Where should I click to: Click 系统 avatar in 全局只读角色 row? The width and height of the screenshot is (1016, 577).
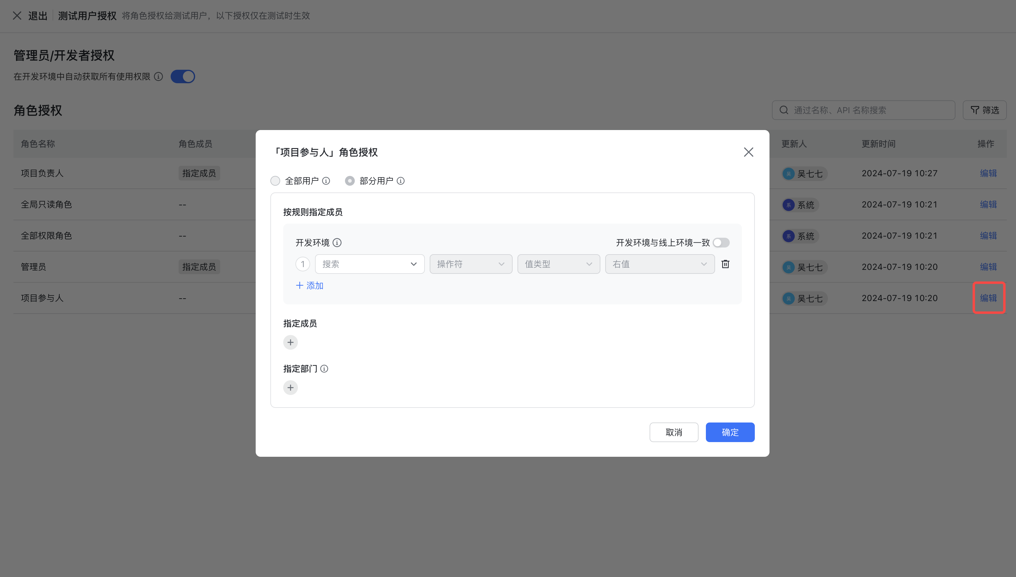788,205
